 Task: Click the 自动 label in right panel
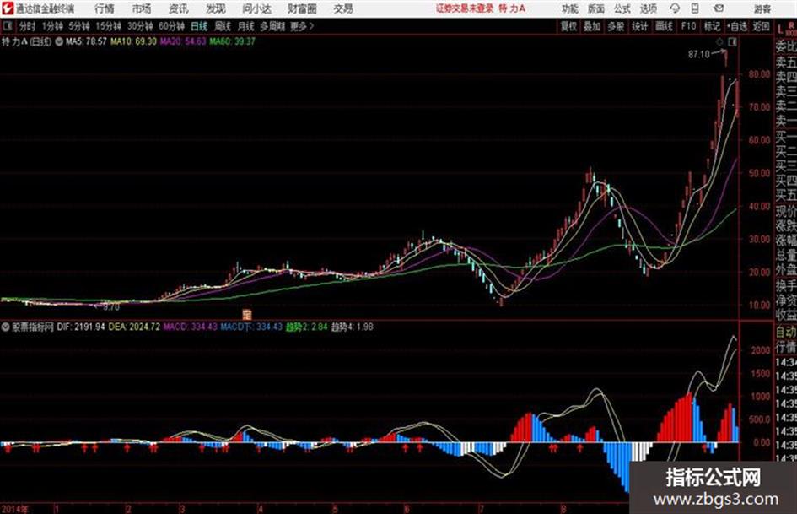click(786, 332)
